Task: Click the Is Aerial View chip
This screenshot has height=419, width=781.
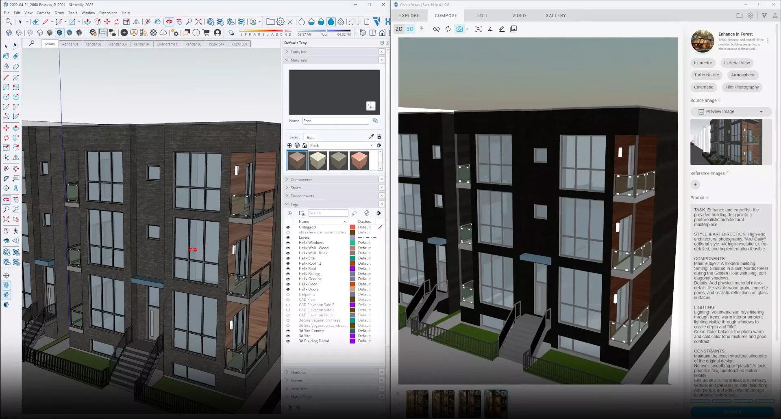Action: click(x=737, y=63)
